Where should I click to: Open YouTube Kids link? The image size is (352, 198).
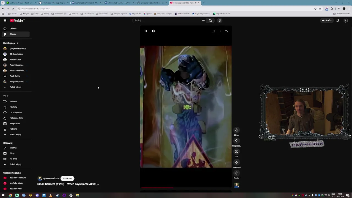tap(15, 189)
